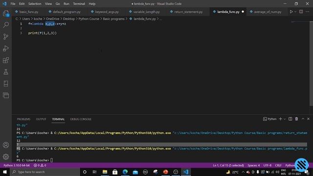Kill terminal with trash icon
Image resolution: width=313 pixels, height=176 pixels.
pos(297,119)
